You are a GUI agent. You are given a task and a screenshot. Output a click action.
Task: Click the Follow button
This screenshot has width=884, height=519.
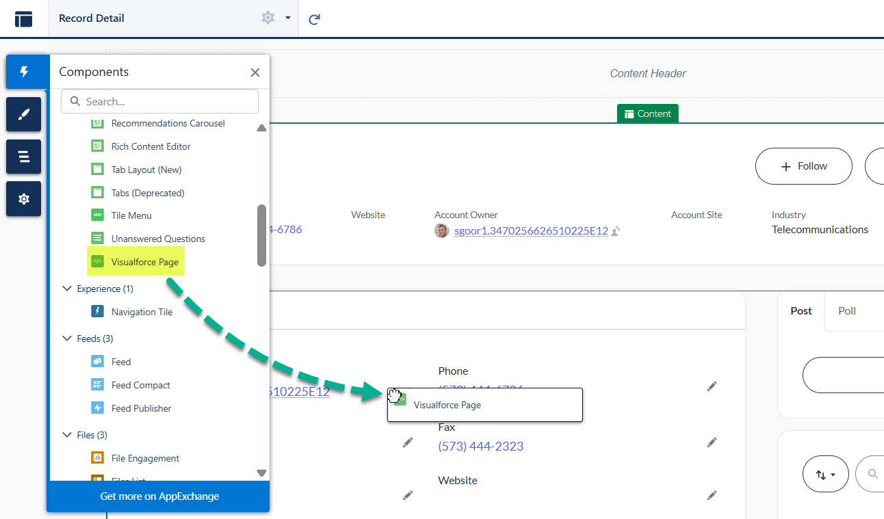click(803, 166)
